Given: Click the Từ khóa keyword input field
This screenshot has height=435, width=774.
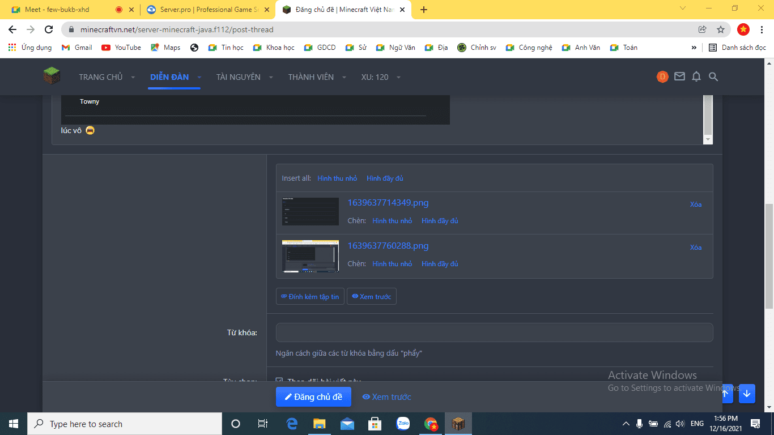Looking at the screenshot, I should (x=494, y=332).
